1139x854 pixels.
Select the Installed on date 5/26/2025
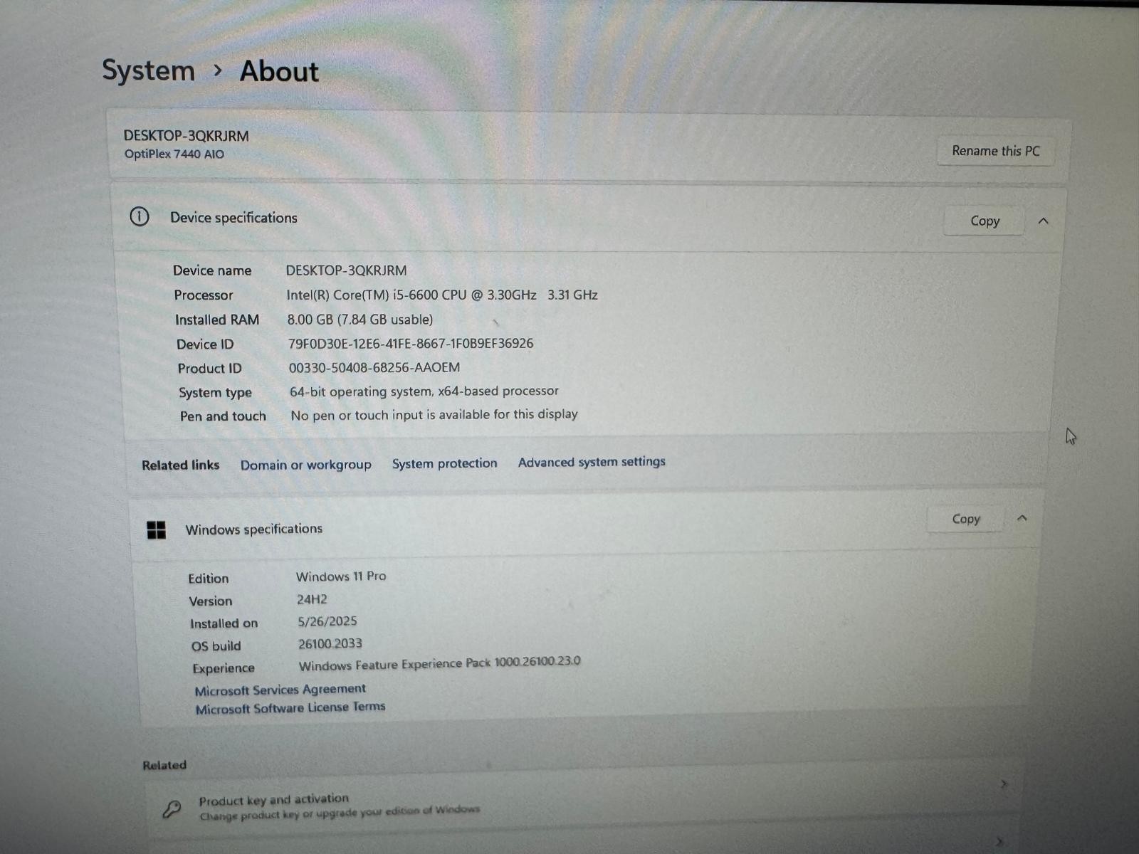[x=327, y=621]
